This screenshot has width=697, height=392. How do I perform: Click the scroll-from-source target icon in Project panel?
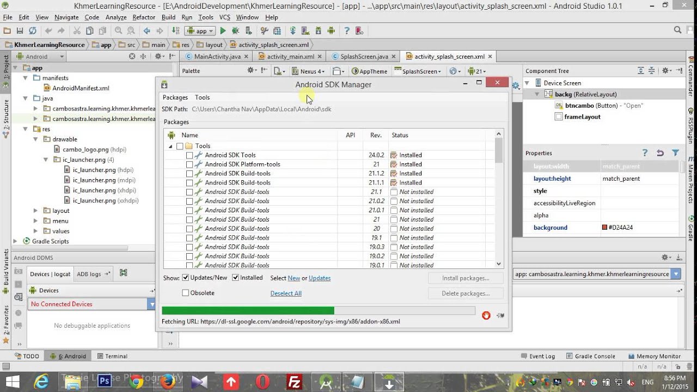(x=132, y=56)
